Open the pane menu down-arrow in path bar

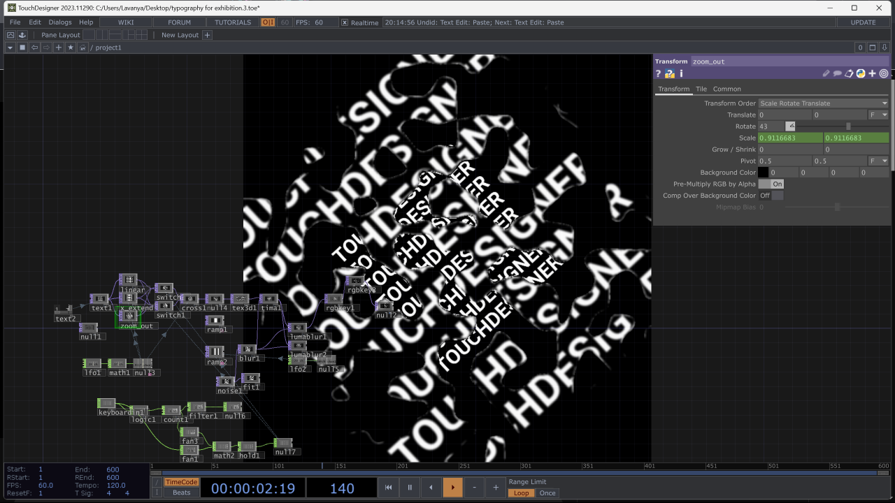pyautogui.click(x=10, y=48)
